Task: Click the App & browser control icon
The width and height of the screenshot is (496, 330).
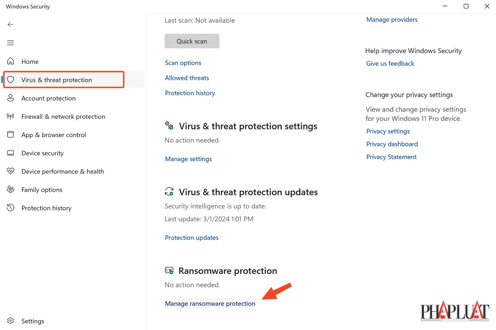Action: [10, 135]
